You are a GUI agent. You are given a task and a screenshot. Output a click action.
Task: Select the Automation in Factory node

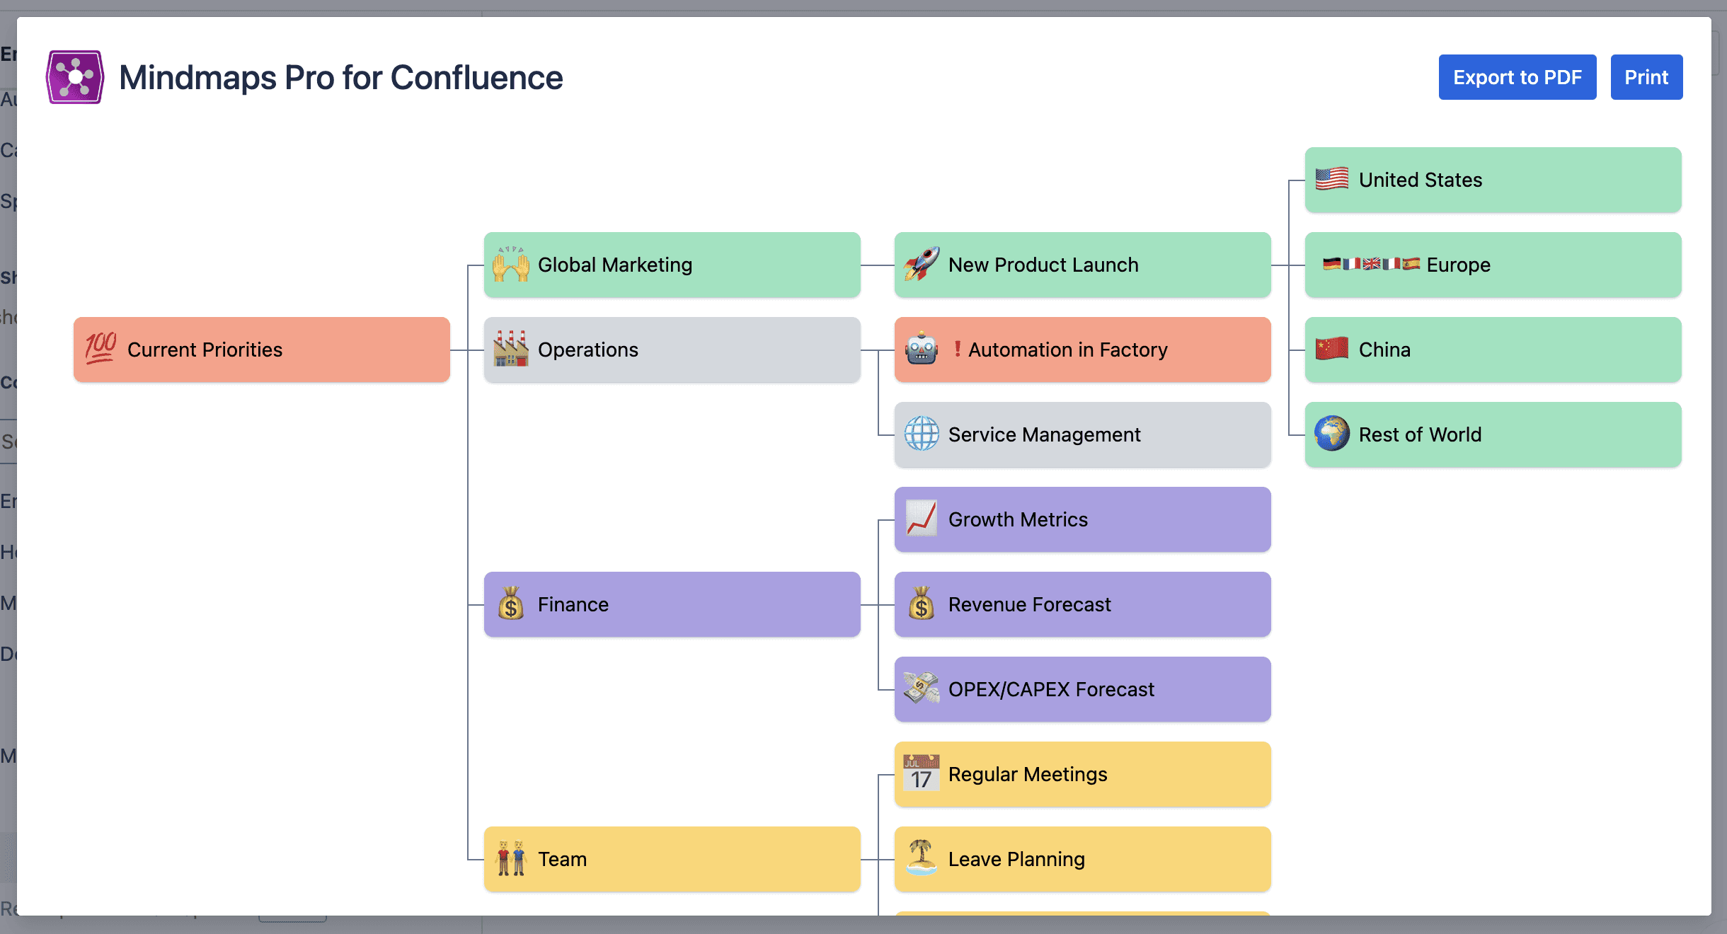(1083, 350)
